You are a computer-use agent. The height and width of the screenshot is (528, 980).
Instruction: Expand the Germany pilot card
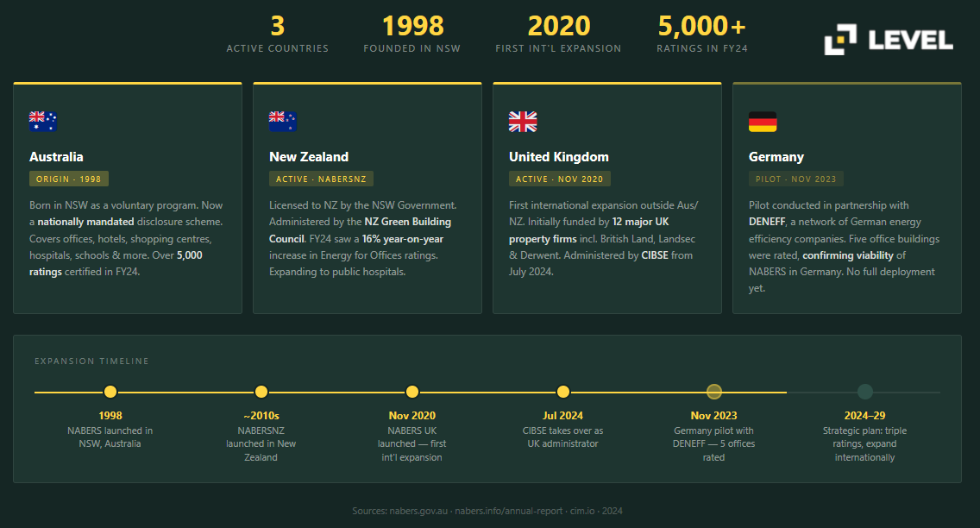pyautogui.click(x=846, y=198)
